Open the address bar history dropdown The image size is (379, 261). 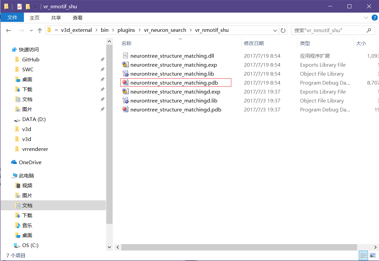(x=275, y=30)
